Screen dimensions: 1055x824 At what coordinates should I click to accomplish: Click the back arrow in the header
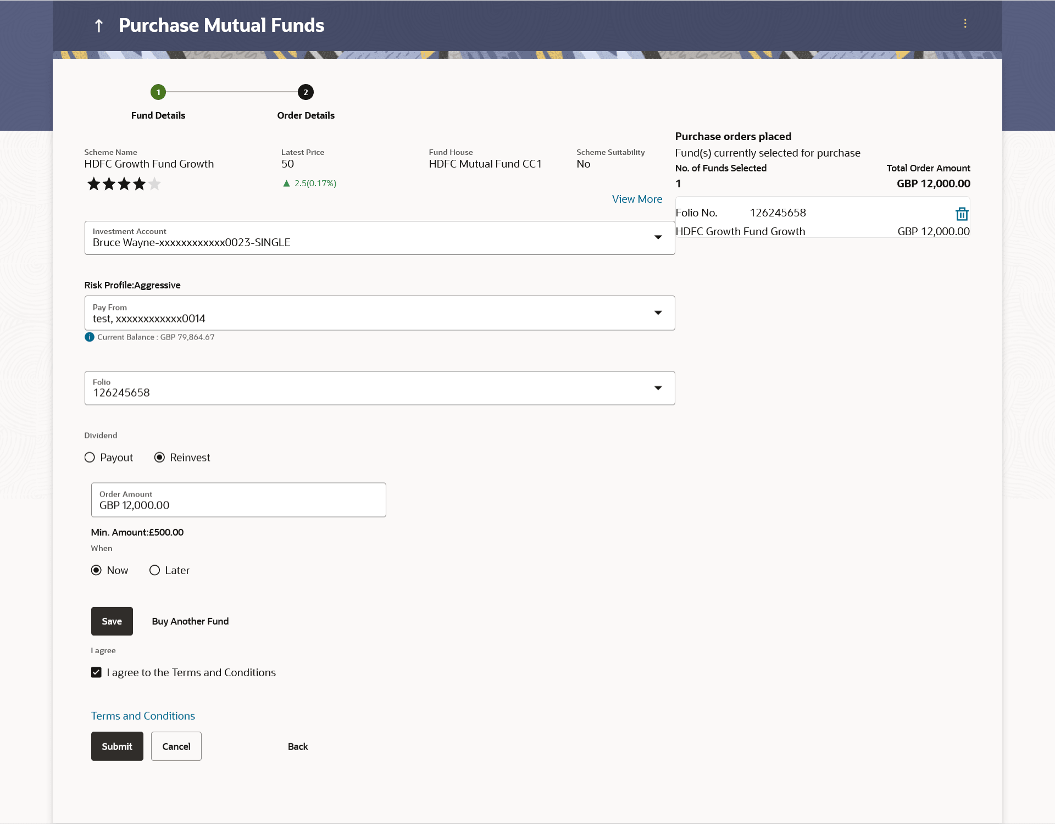coord(99,26)
